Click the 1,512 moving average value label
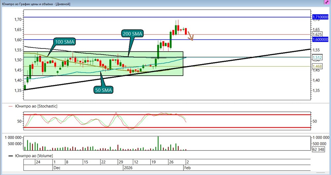The image size is (331, 175). click(x=317, y=57)
